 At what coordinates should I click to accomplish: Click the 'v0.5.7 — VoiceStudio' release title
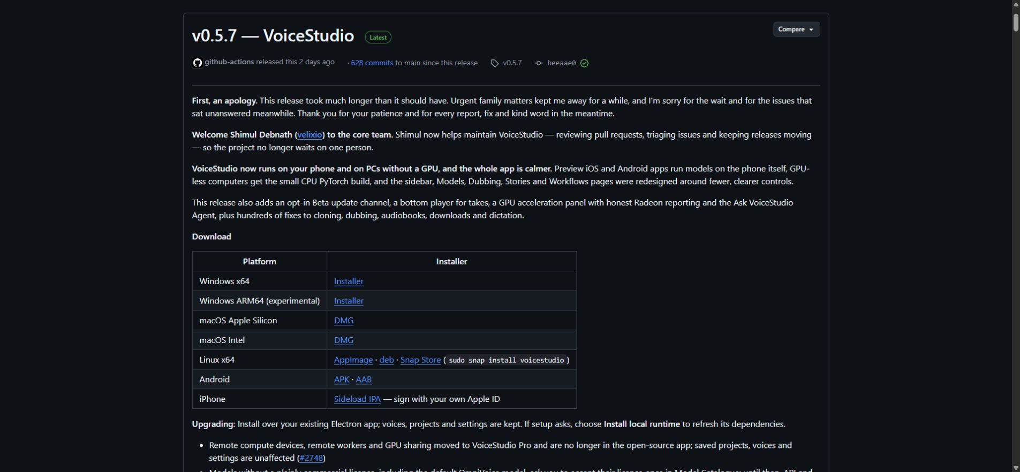pos(273,36)
